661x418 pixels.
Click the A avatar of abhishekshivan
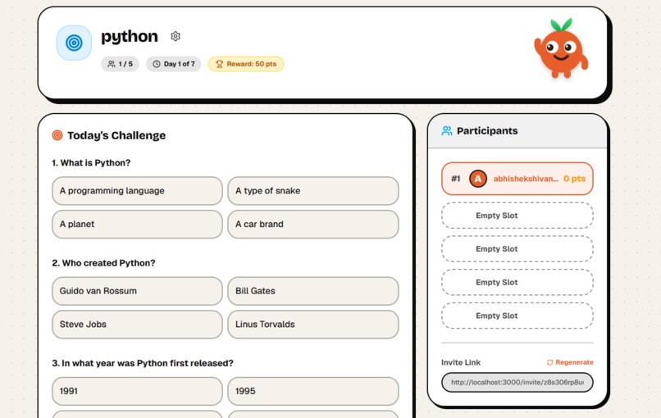[x=478, y=179]
